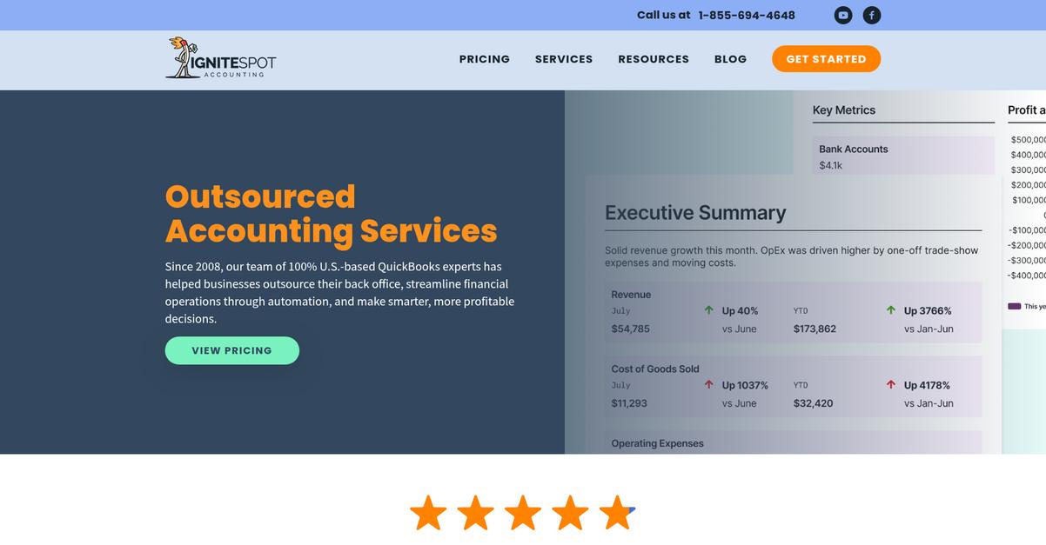Click the red up 4178% YTD arrow
The height and width of the screenshot is (545, 1046).
(x=891, y=385)
